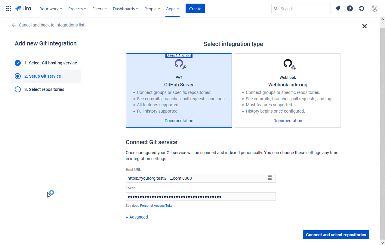The height and width of the screenshot is (245, 385).
Task: Open the notifications bell icon
Action: click(x=338, y=8)
